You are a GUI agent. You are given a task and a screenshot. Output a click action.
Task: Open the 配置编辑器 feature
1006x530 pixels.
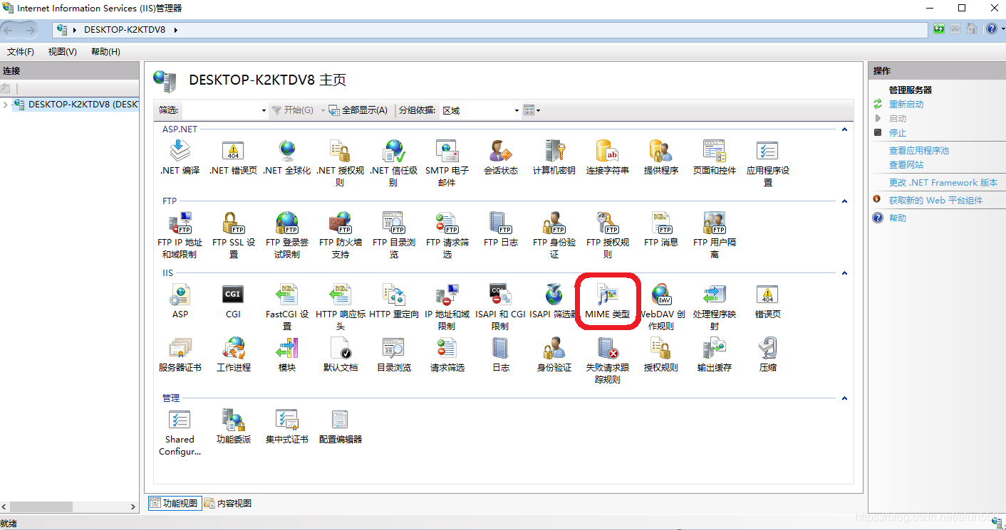(x=341, y=427)
